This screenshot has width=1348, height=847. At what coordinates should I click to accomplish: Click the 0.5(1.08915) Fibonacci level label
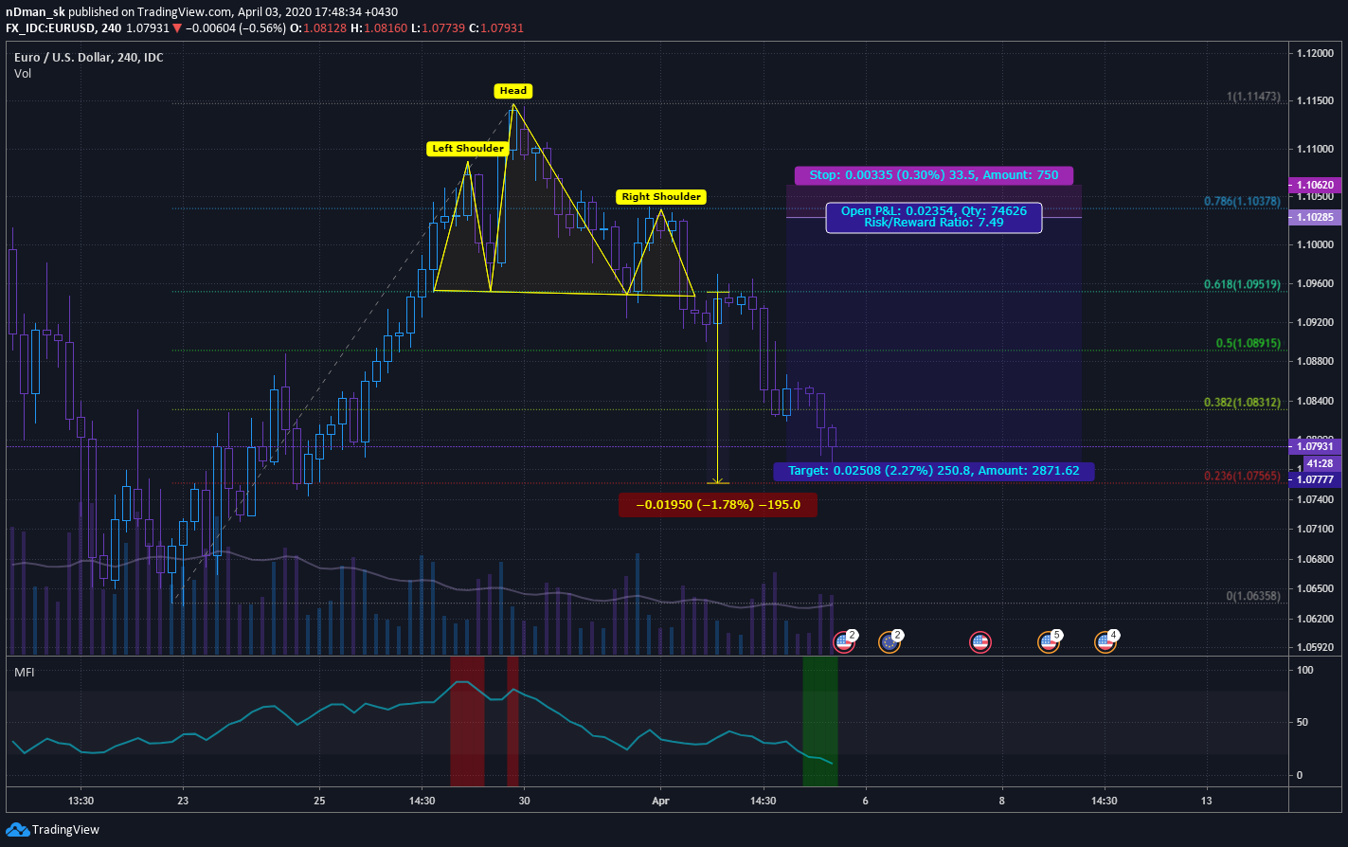1249,344
